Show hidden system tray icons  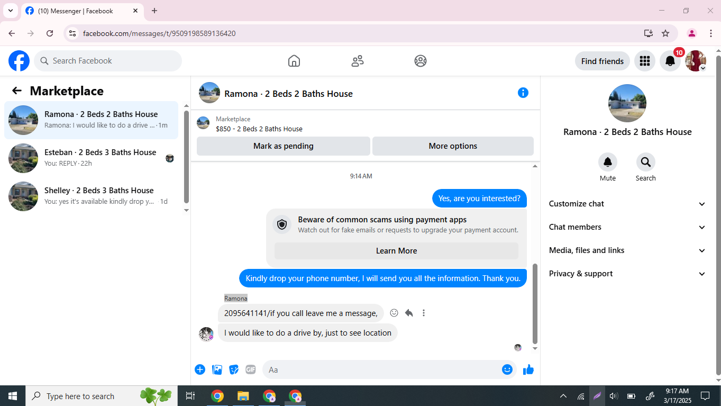(563, 396)
